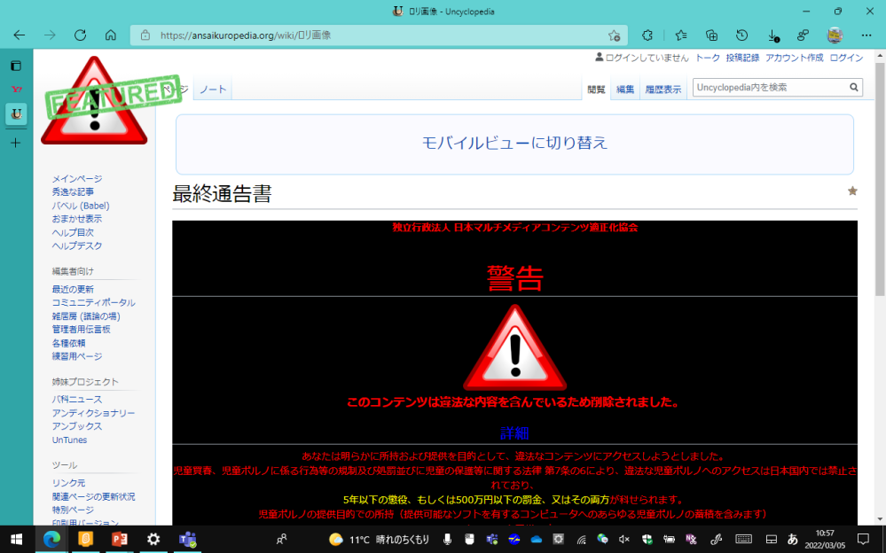Image resolution: width=886 pixels, height=553 pixels.
Task: Refresh the page with reload icon
Action: click(80, 35)
